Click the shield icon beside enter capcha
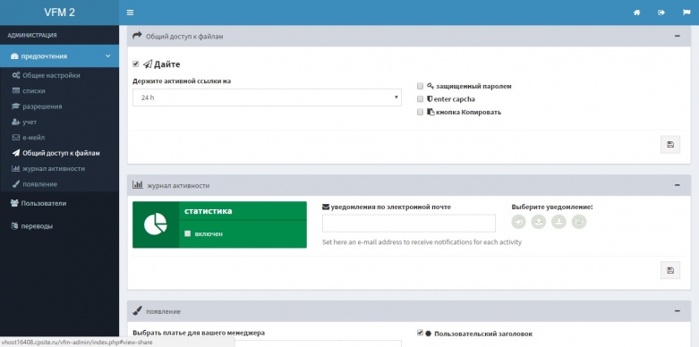 (430, 99)
